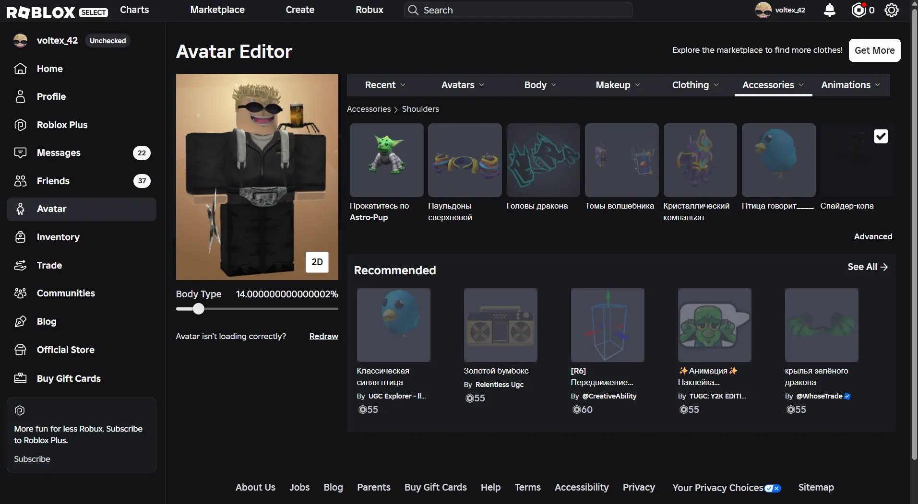Click the Avatar figure icon

pyautogui.click(x=20, y=209)
